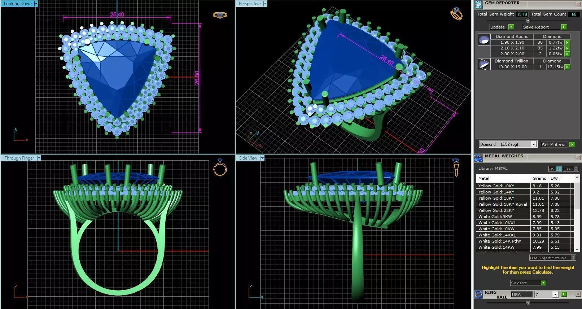The image size is (582, 309).
Task: Toggle Use Object Materials option
Action: click(552, 258)
